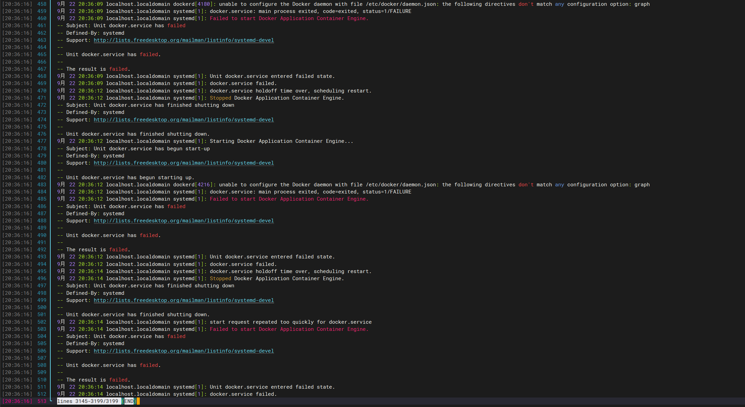The width and height of the screenshot is (745, 407).
Task: Click red 'failed.' on line 465
Action: pyautogui.click(x=150, y=54)
